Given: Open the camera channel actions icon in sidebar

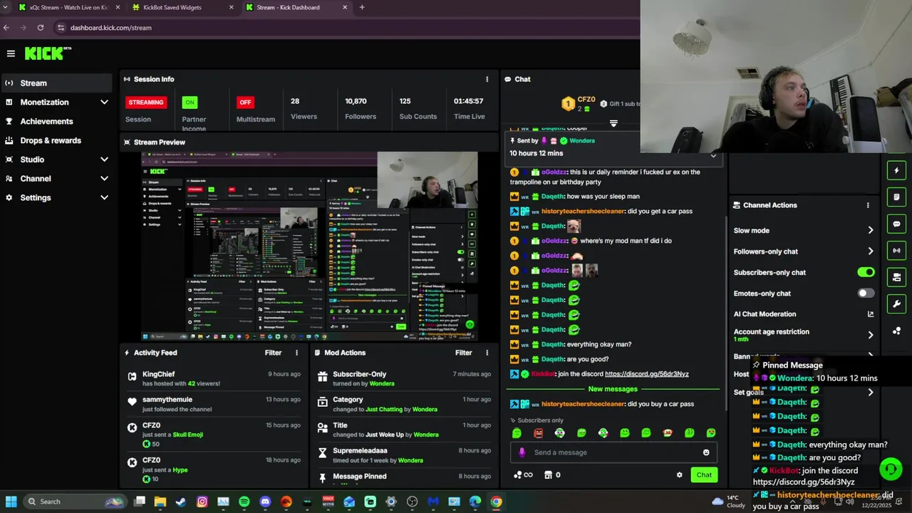Looking at the screenshot, I should (896, 277).
